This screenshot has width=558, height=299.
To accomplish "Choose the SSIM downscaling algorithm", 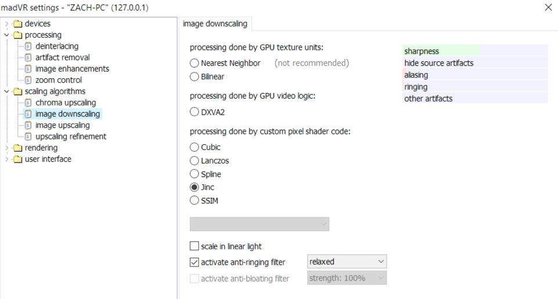I will [x=194, y=200].
